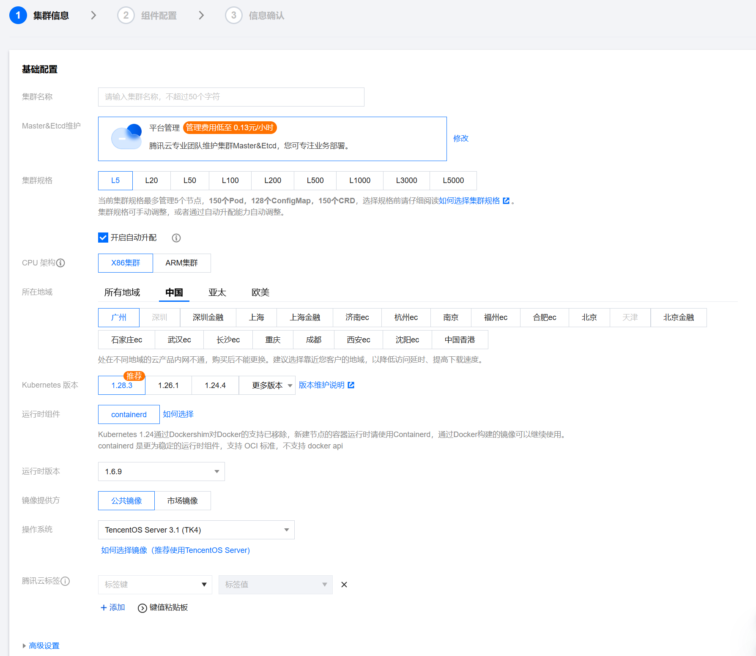Select Kubernetes version 1.26.1
This screenshot has height=656, width=756.
168,385
